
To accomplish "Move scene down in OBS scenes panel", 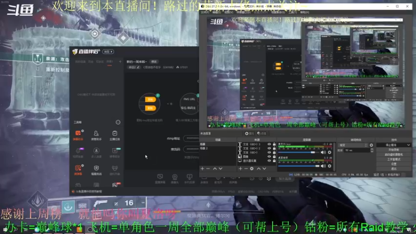I will tap(220, 168).
